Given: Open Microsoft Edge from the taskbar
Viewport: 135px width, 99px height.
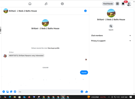Looking at the screenshot, I should tap(10, 97).
